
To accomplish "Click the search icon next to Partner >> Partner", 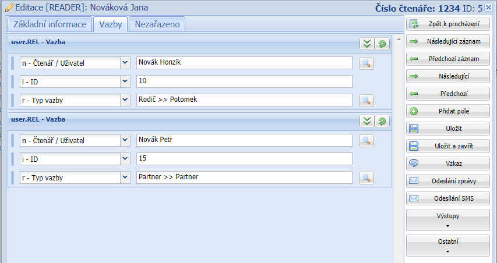I will (x=366, y=177).
